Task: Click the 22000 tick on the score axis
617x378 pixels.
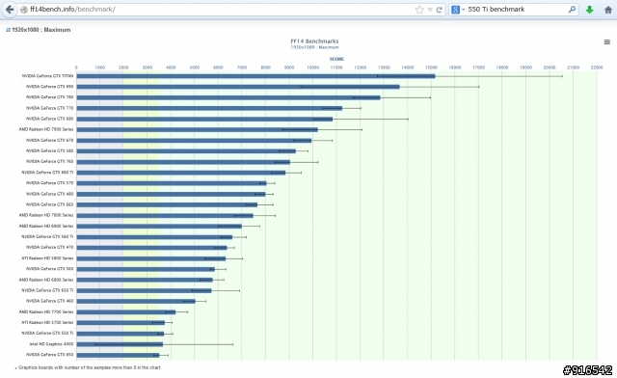Action: (597, 67)
